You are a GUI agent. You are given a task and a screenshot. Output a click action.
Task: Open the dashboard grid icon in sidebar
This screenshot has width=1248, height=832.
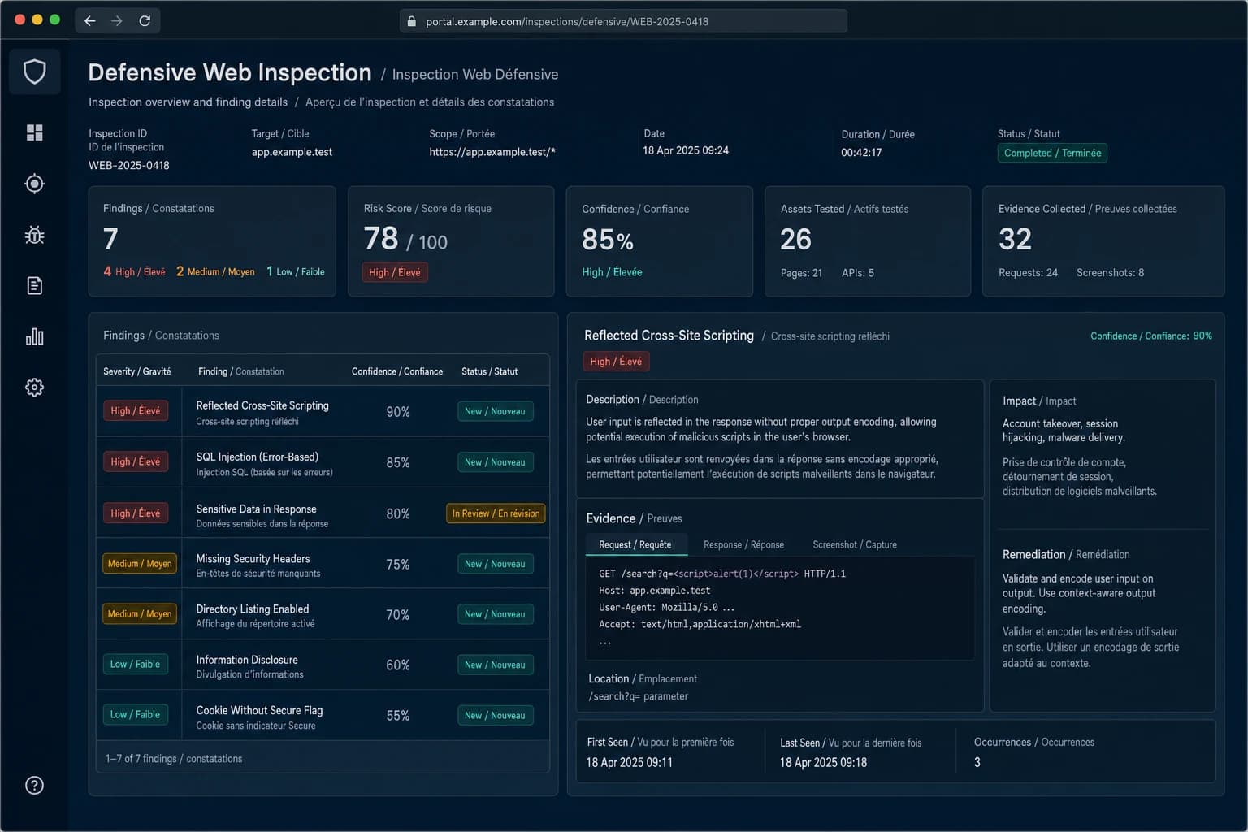point(34,132)
